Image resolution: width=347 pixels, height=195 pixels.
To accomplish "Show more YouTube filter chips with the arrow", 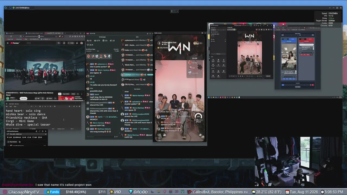I will (x=82, y=94).
